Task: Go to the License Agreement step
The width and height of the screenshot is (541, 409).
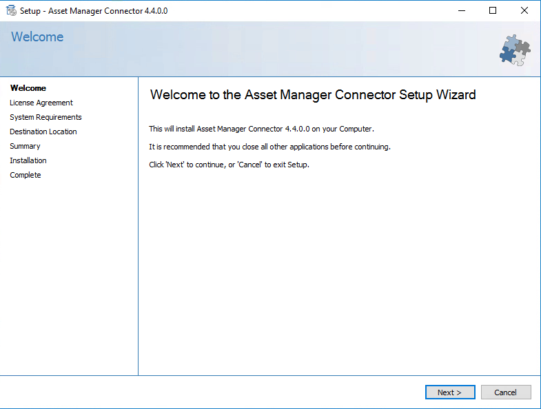Action: pyautogui.click(x=41, y=103)
